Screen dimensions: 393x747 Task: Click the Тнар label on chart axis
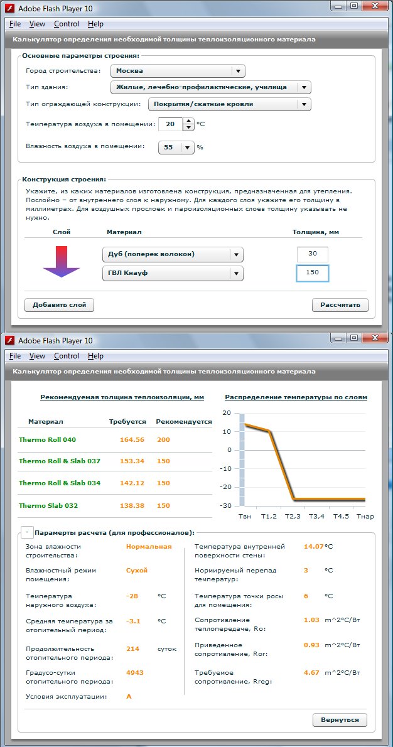365,517
